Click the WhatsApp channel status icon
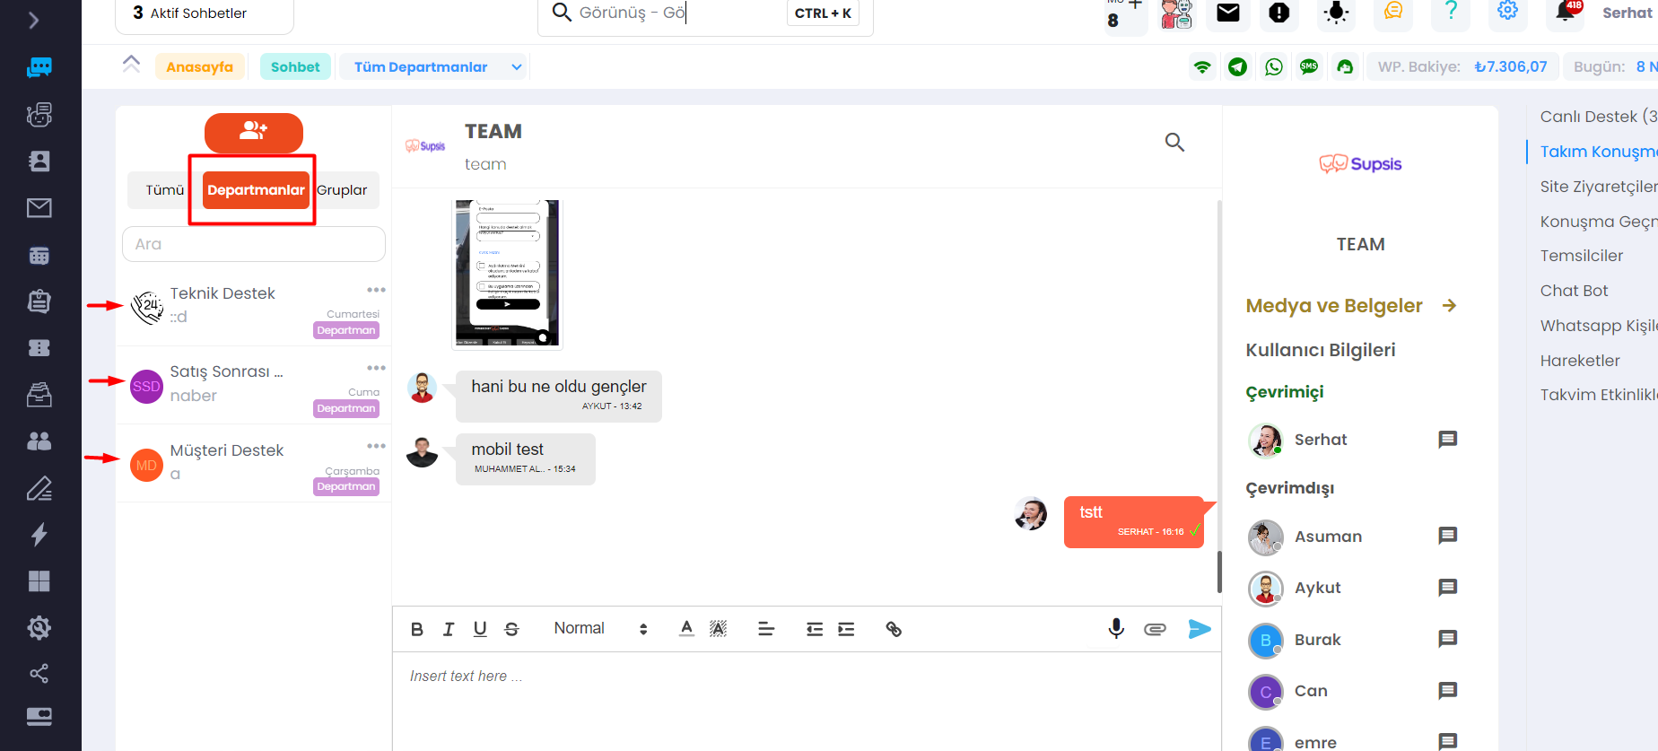The image size is (1658, 751). click(x=1274, y=67)
